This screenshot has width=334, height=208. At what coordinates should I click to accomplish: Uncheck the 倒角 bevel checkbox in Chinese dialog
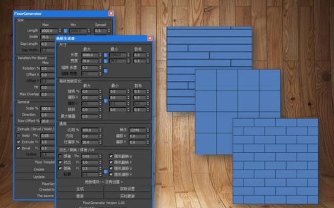point(60,168)
